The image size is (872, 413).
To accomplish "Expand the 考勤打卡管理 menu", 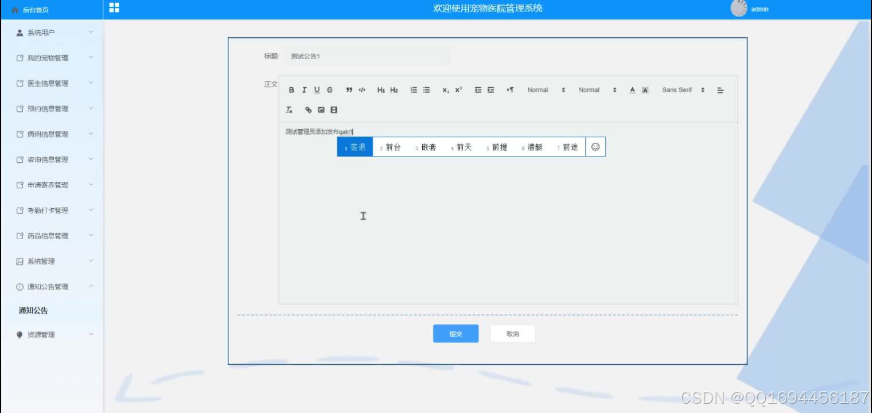I will (52, 211).
